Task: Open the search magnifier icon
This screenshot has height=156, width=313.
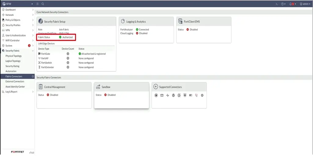Action: pos(43,4)
